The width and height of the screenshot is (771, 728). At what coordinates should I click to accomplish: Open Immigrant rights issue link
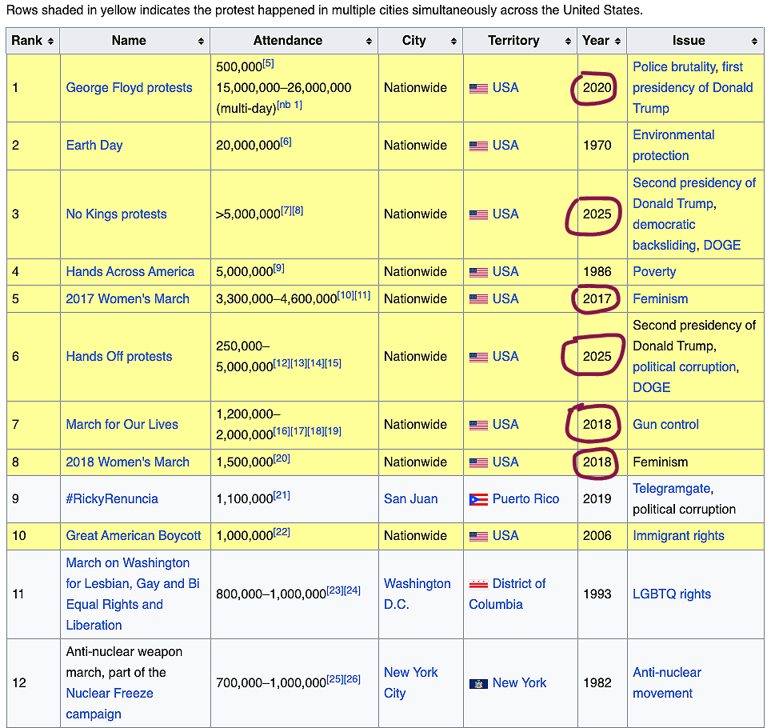coord(678,536)
